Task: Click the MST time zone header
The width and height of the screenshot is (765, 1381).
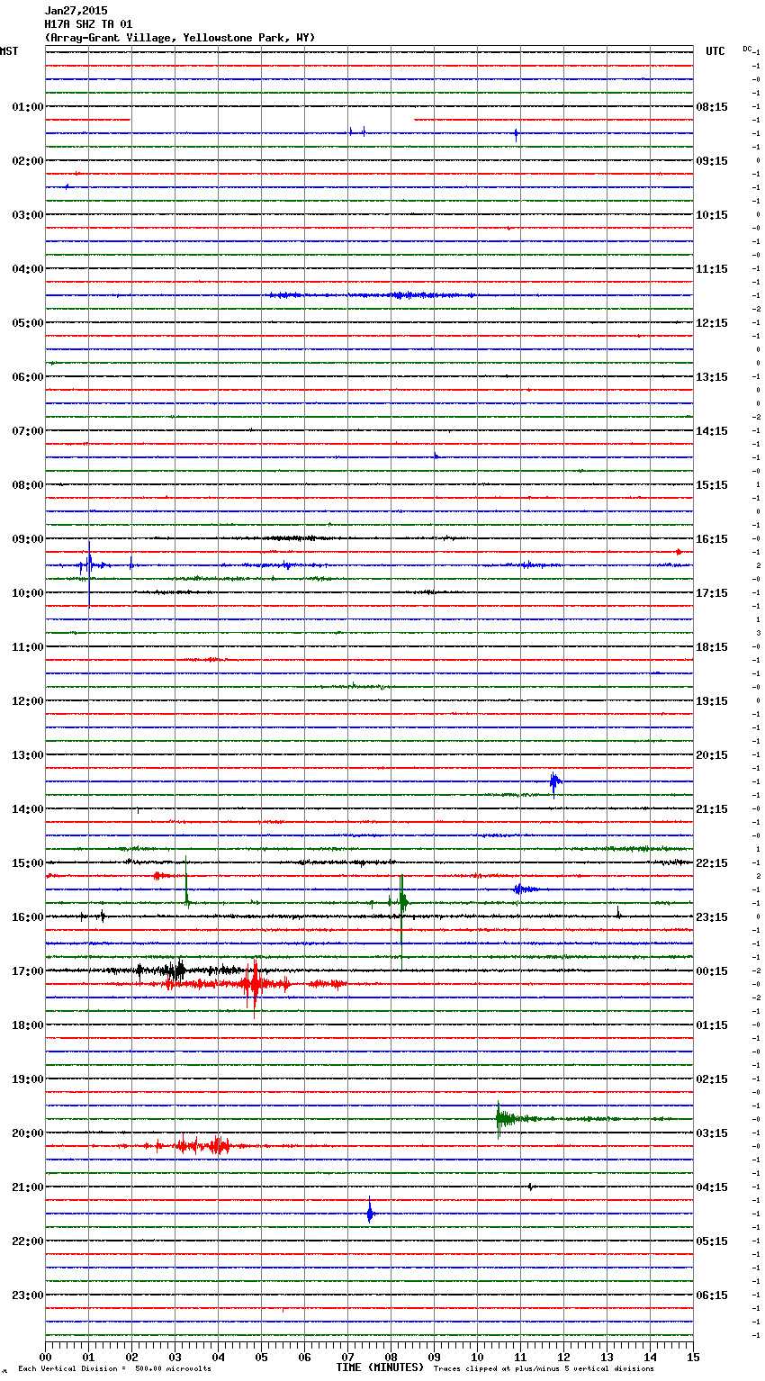Action: tap(9, 51)
